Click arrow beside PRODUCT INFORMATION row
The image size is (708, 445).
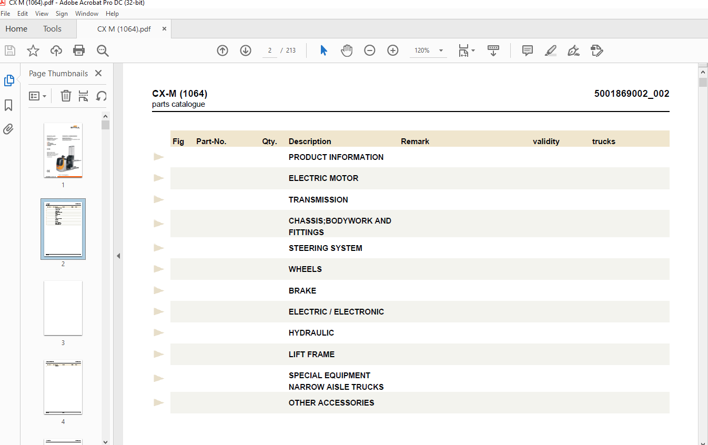[x=159, y=157]
